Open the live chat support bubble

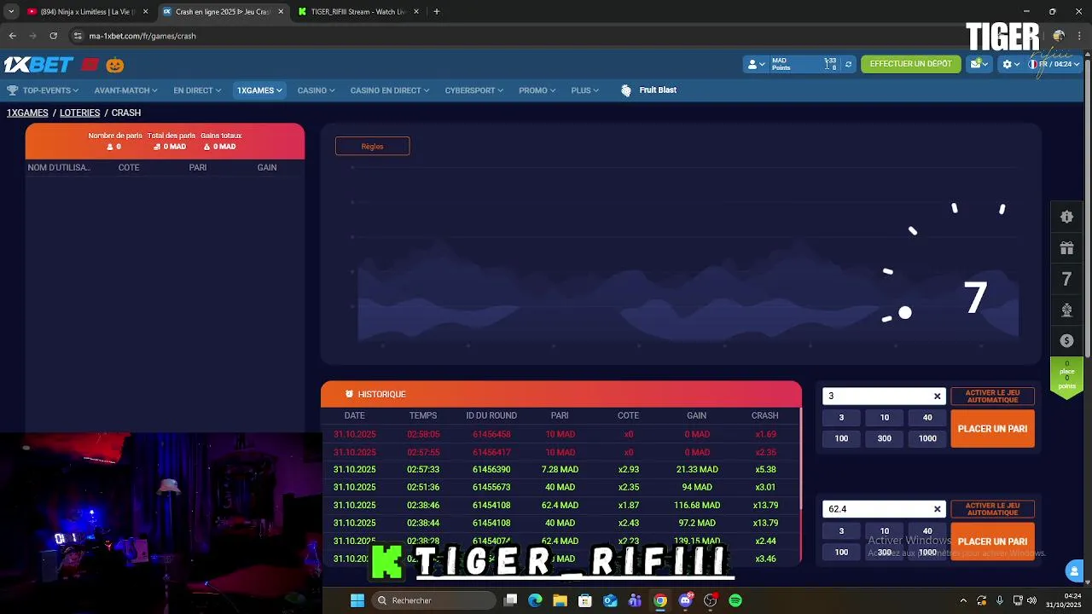pos(1074,571)
